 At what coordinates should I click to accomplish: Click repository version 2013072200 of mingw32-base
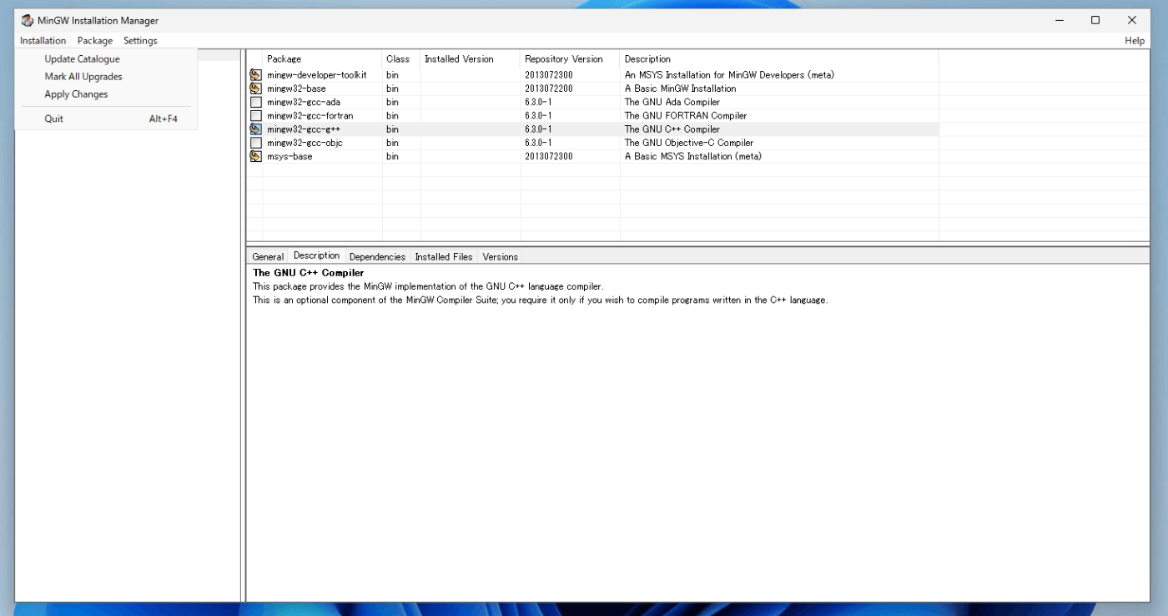[549, 88]
